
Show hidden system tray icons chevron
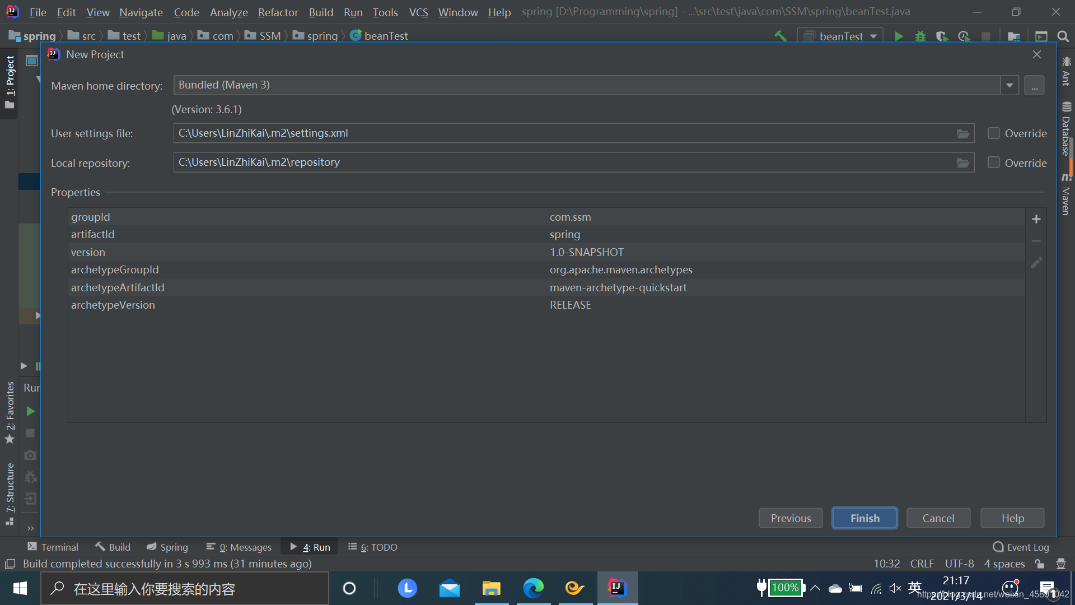[815, 588]
